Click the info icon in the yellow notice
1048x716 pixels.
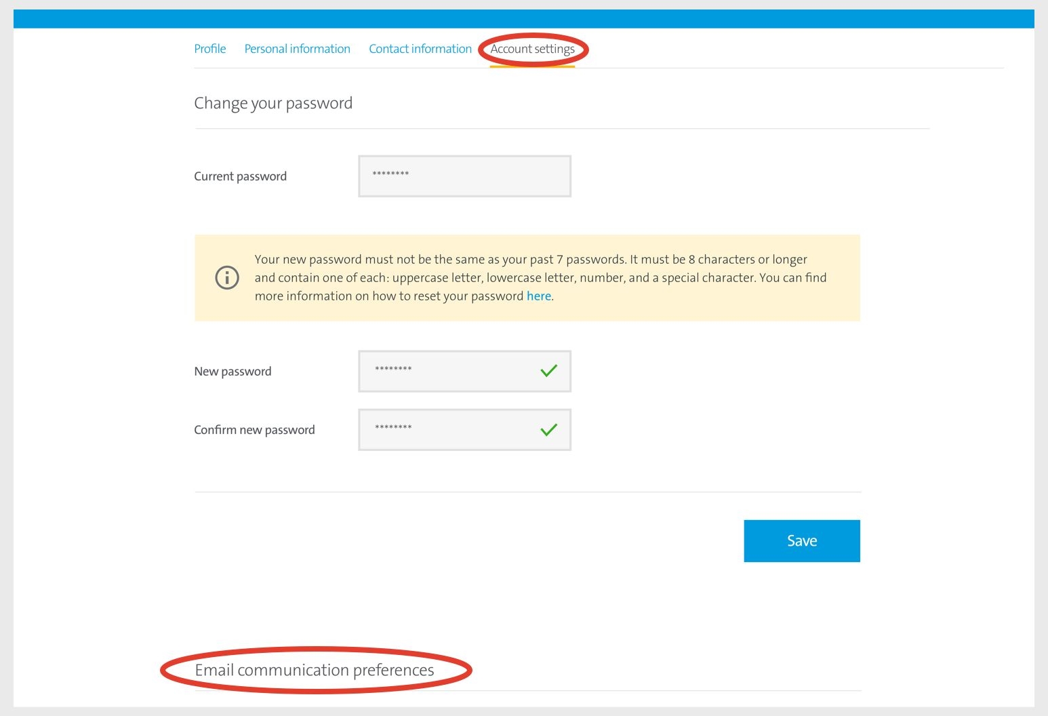pyautogui.click(x=227, y=277)
